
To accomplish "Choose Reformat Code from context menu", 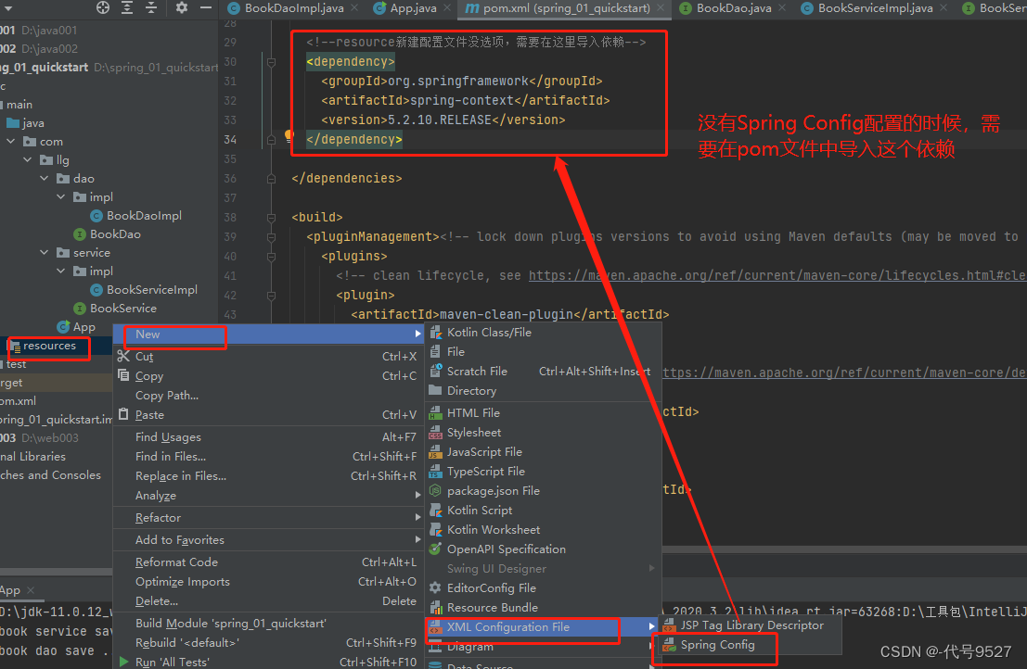I will pyautogui.click(x=269, y=562).
